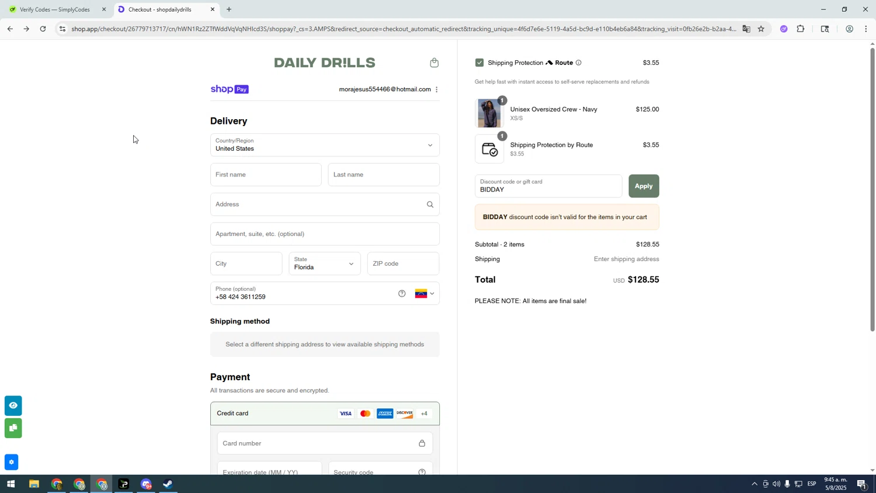Click security code help icon
The width and height of the screenshot is (876, 493).
422,472
